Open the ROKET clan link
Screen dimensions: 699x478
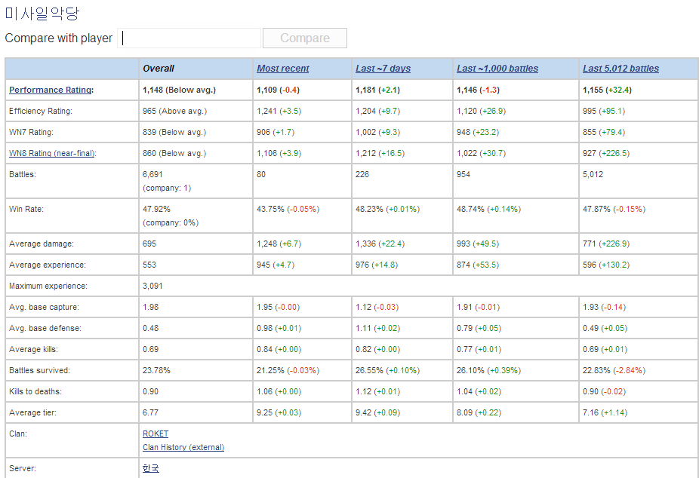pos(156,434)
